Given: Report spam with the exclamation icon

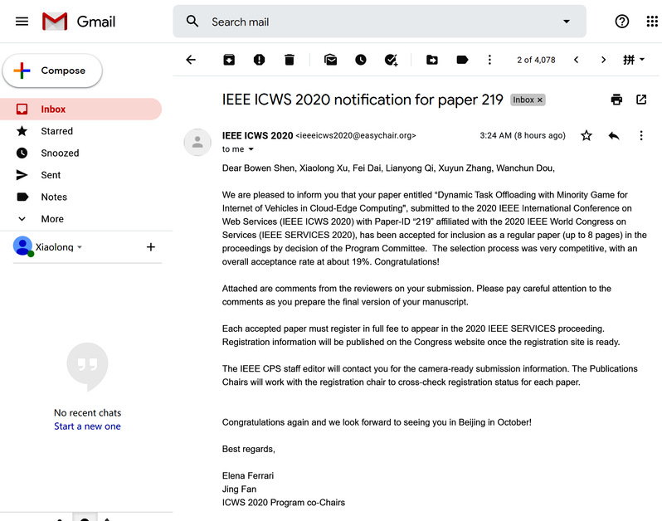Looking at the screenshot, I should pyautogui.click(x=259, y=60).
